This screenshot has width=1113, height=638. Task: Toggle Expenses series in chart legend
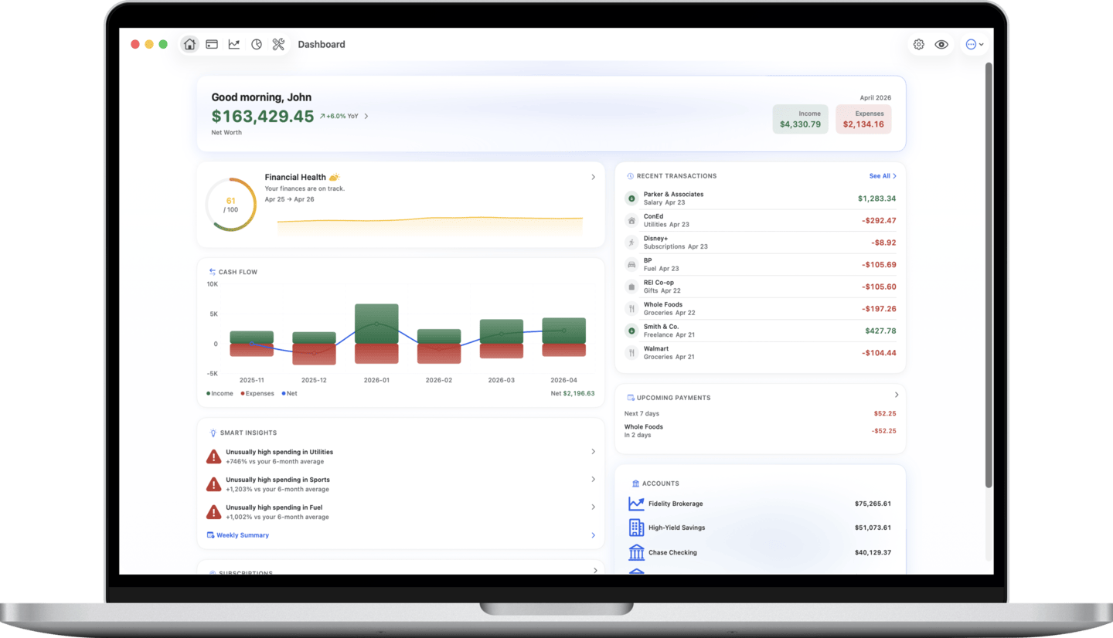257,393
